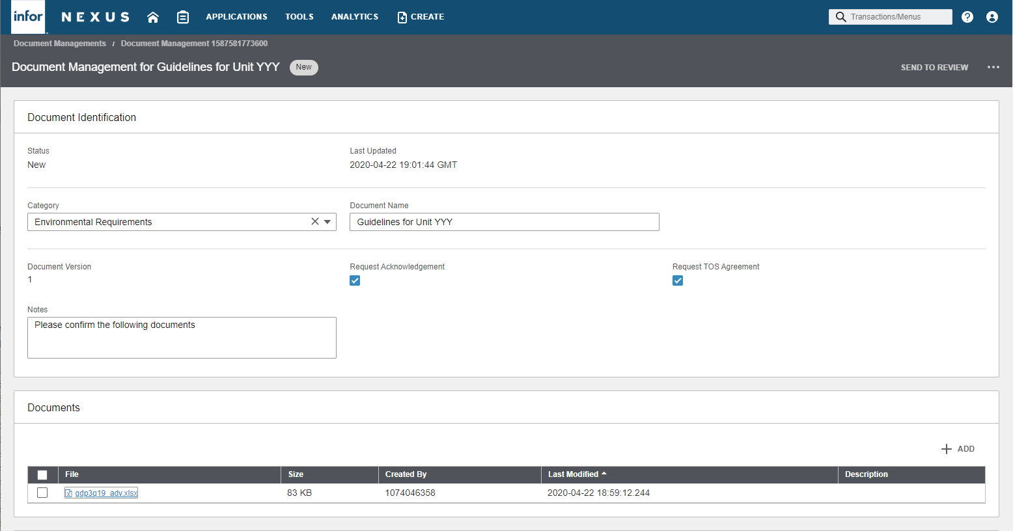This screenshot has height=531, width=1013.
Task: Click SEND TO REVIEW
Action: pyautogui.click(x=934, y=67)
